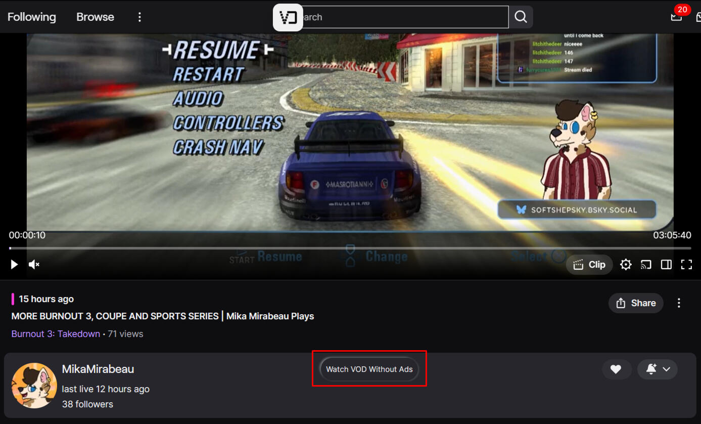Open the inbox icon with 20 badge
This screenshot has width=701, height=424.
pyautogui.click(x=676, y=16)
